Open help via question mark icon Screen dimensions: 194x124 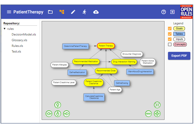pos(164,12)
